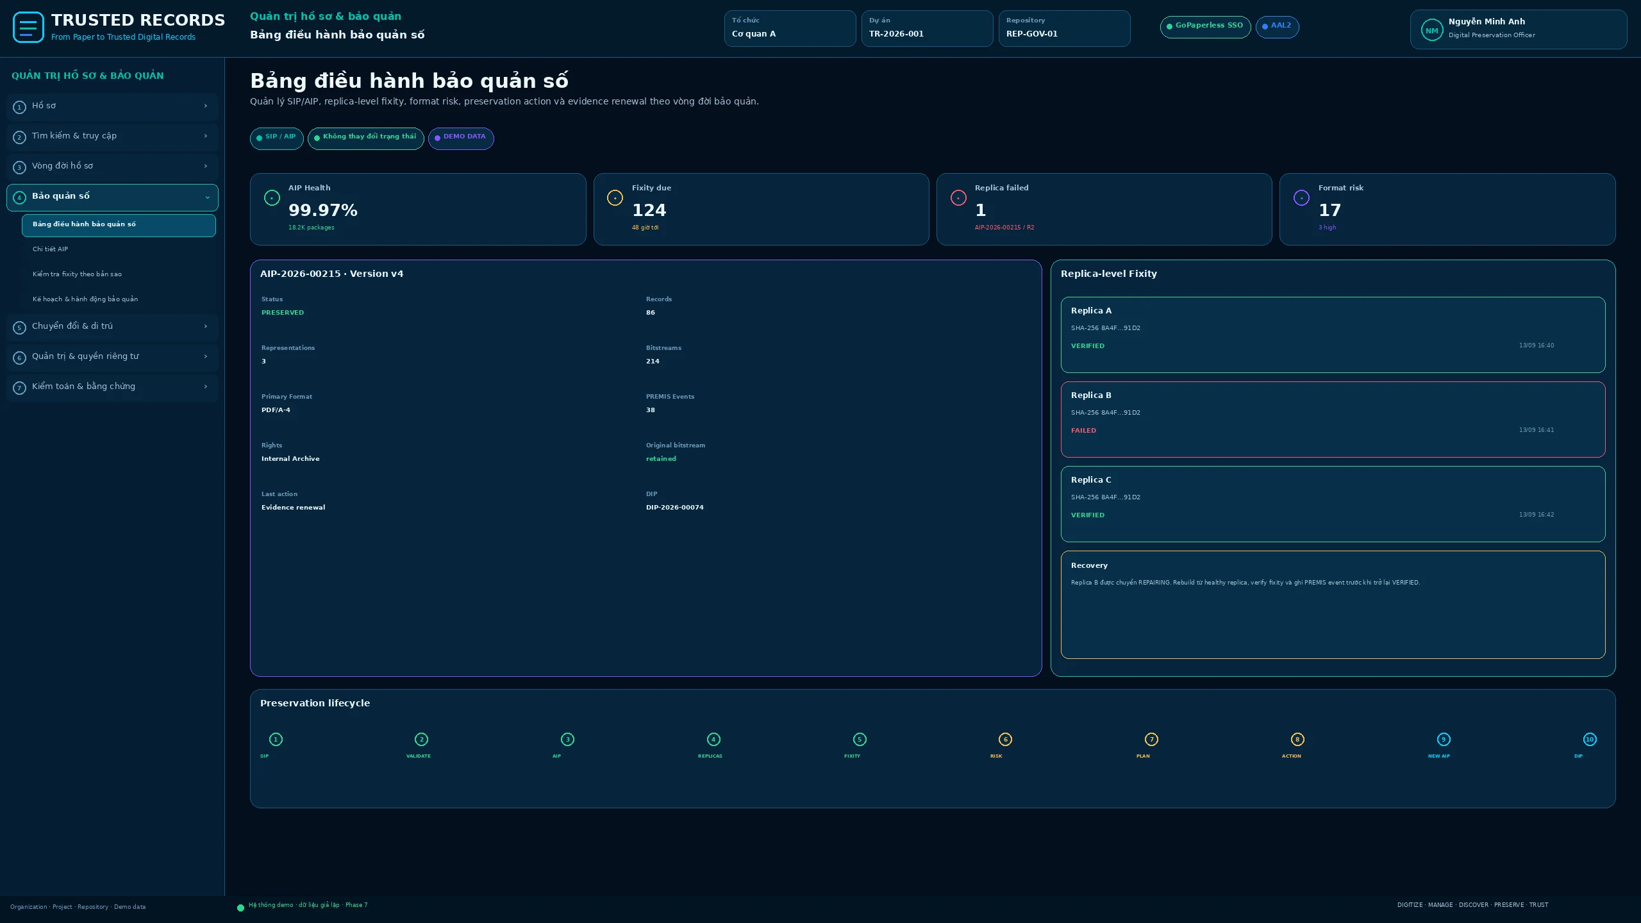Open the Dự án TR-2026-001 selector
The width and height of the screenshot is (1641, 923).
(927, 28)
